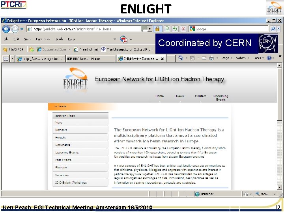284x213 pixels.
Task: Click the browser Forward arrow button
Action: coord(15,29)
